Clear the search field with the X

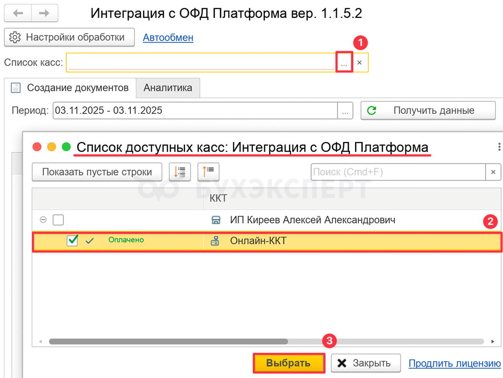pyautogui.click(x=493, y=172)
